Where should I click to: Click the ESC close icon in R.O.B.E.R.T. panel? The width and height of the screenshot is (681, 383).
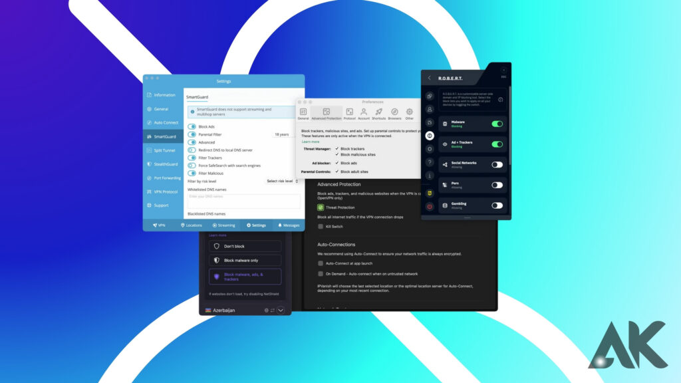[503, 70]
